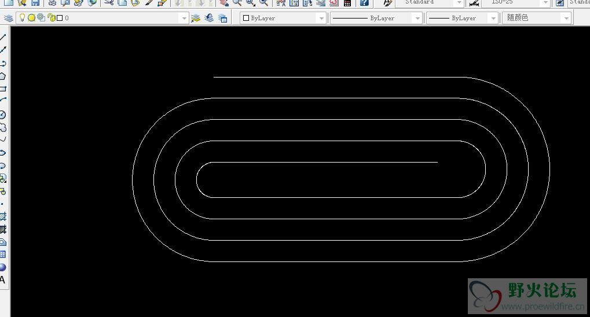Viewport: 590px width, 317px height.
Task: Select the Revision Cloud tool
Action: [x=3, y=127]
